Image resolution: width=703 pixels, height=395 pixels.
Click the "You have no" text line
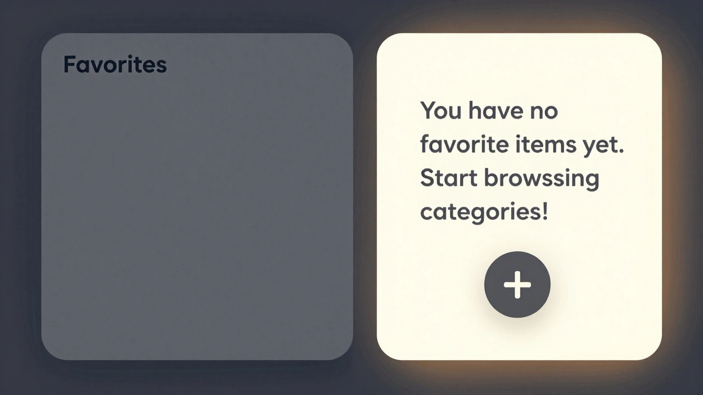click(x=489, y=111)
